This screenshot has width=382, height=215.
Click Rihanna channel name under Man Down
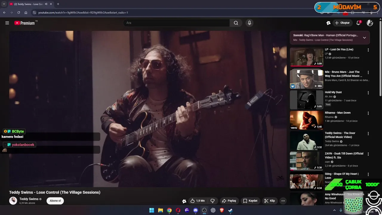click(329, 117)
